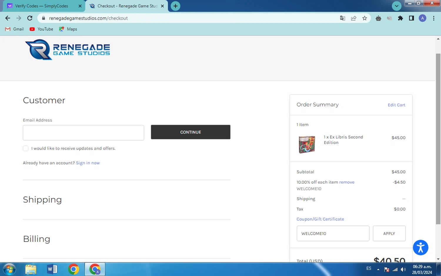Click the CONTINUE button
Image resolution: width=441 pixels, height=276 pixels.
[191, 132]
